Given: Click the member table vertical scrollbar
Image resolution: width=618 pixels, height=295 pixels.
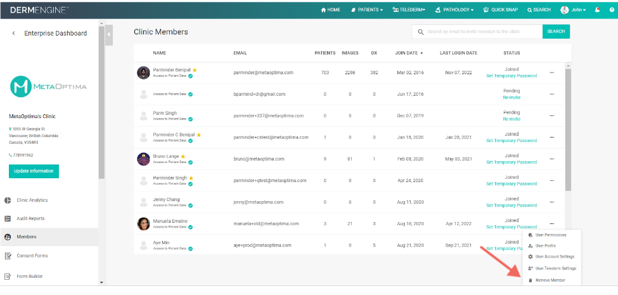Looking at the screenshot, I should (x=568, y=130).
